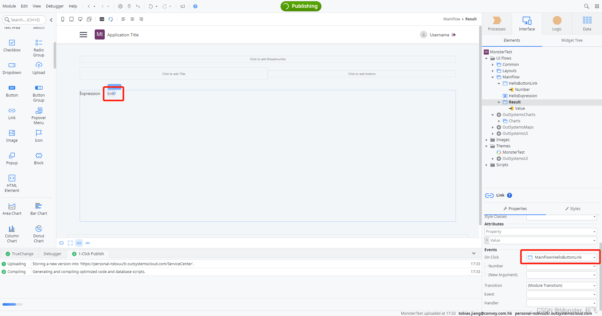Open the attribute Property dropdown
602x316 pixels.
tap(541, 232)
